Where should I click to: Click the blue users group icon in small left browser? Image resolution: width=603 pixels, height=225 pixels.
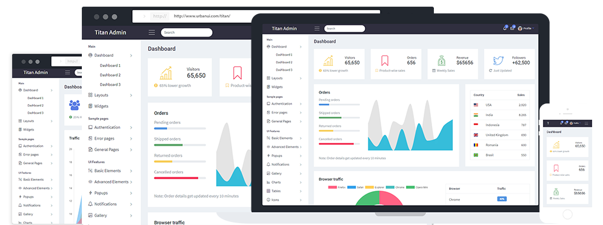(75, 105)
